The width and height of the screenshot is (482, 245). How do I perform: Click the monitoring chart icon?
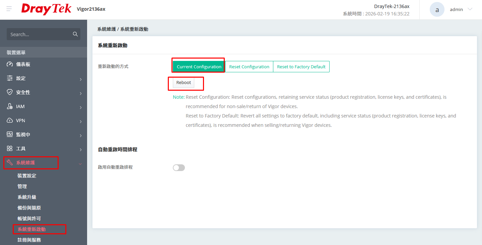pyautogui.click(x=10, y=135)
